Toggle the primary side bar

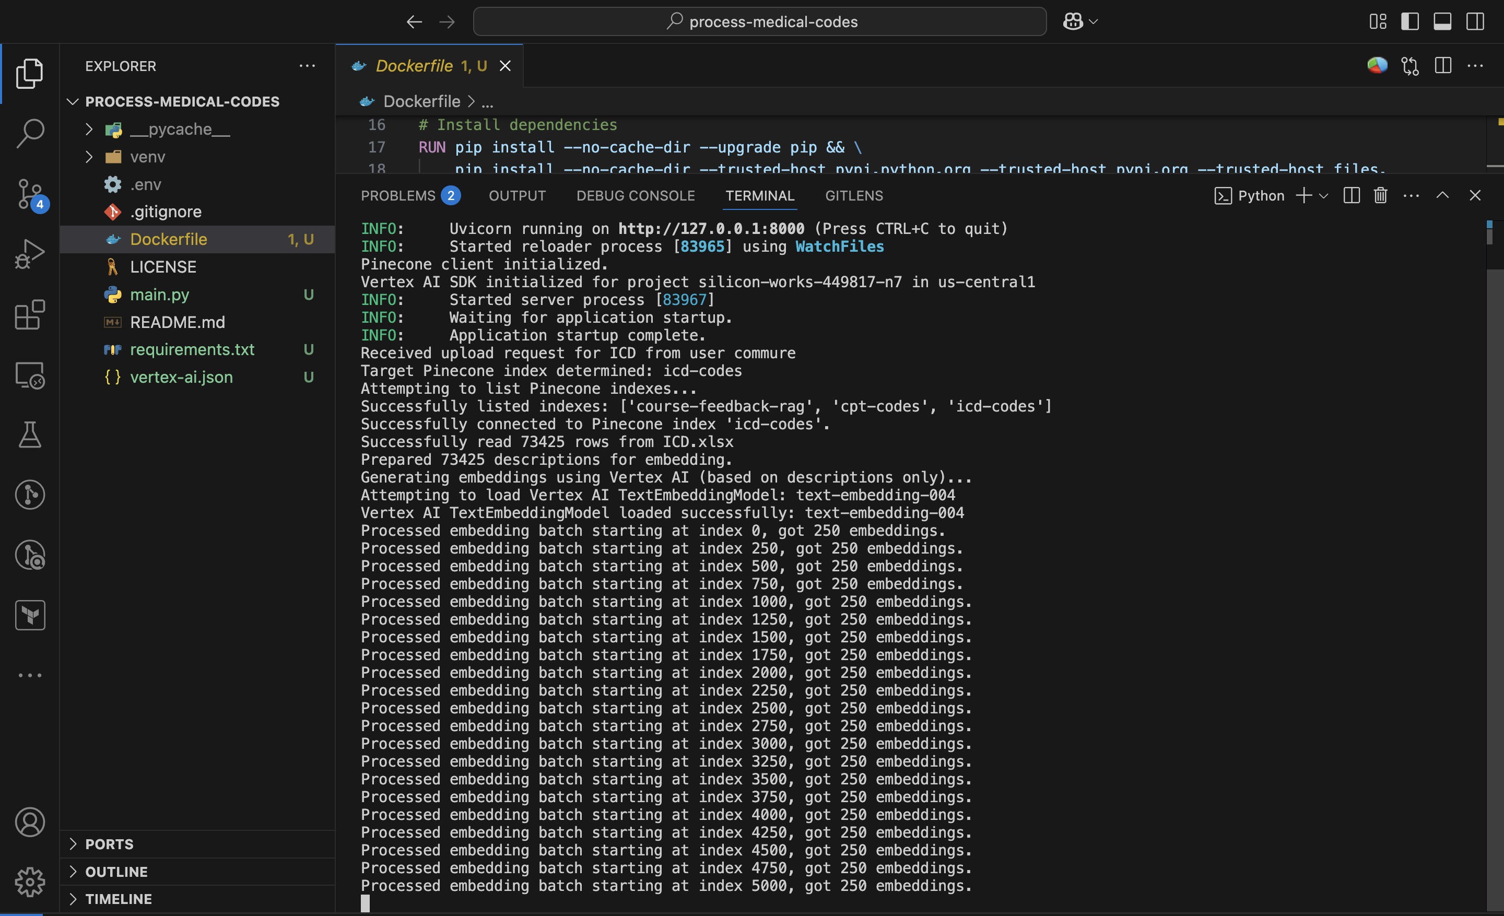click(x=1409, y=22)
